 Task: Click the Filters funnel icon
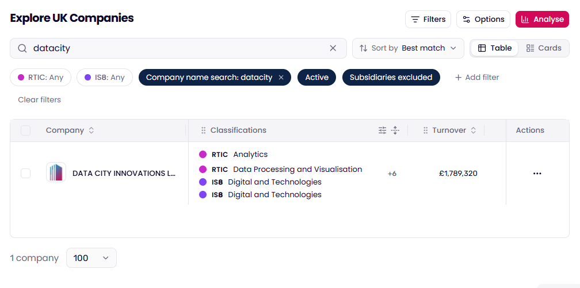pyautogui.click(x=416, y=19)
